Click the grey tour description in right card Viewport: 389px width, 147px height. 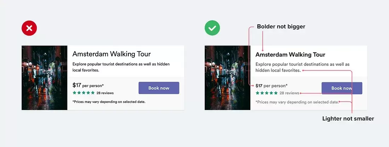tap(303, 67)
